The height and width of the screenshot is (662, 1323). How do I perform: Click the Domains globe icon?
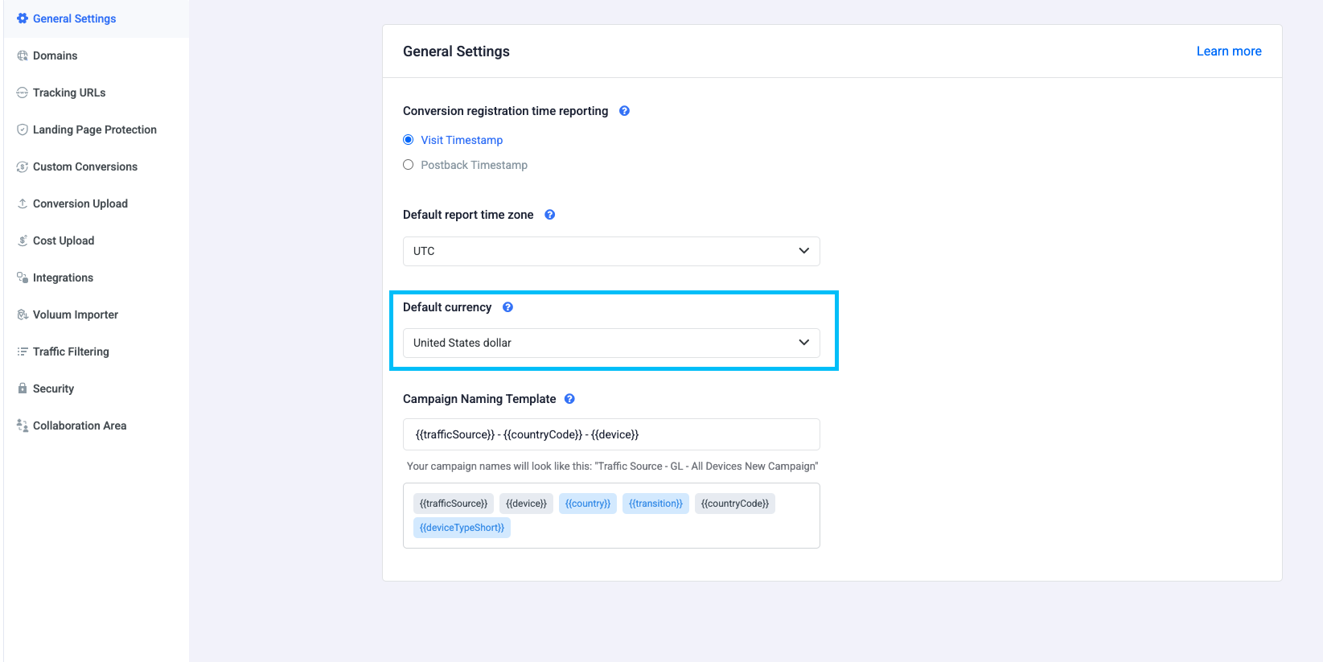(x=23, y=56)
